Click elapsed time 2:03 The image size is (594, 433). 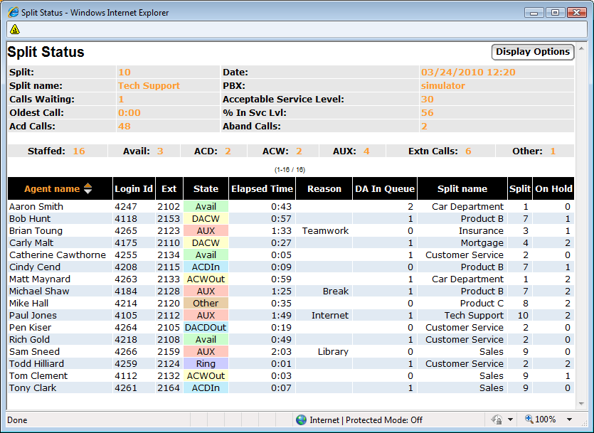(x=281, y=352)
